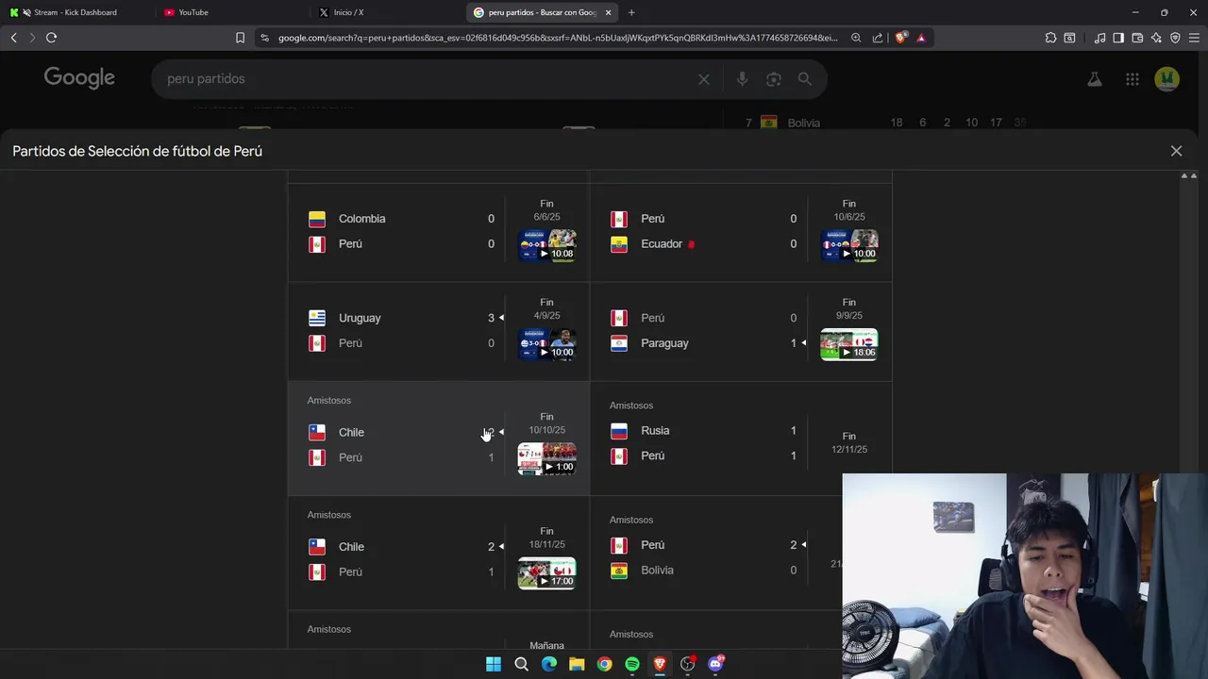Clear the Google search query
Viewport: 1208px width, 679px height.
[x=703, y=79]
